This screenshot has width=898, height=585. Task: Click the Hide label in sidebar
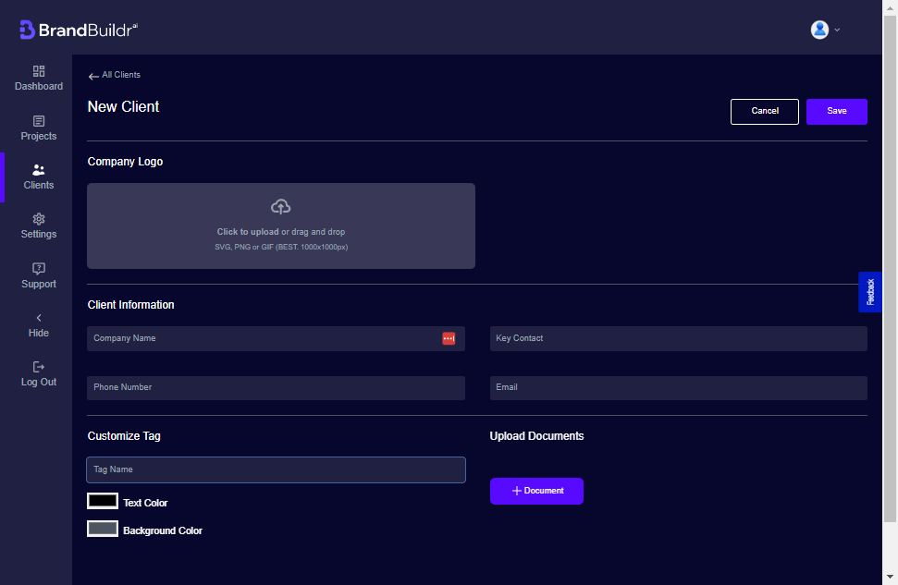[38, 333]
